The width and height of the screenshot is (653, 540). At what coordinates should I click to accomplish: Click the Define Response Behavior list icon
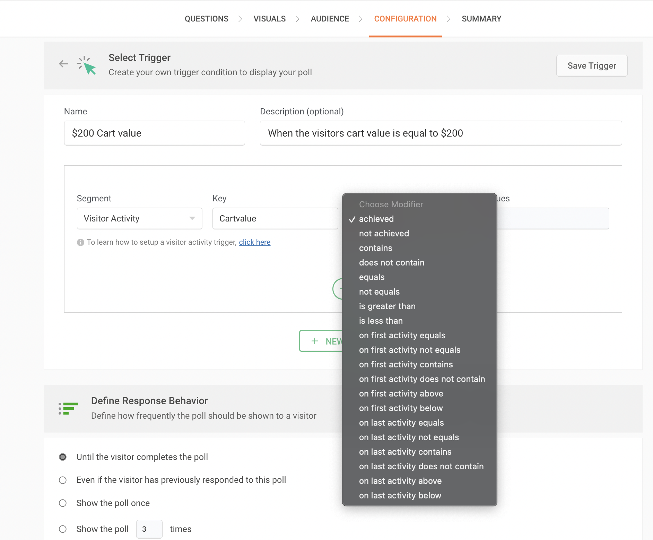[69, 408]
